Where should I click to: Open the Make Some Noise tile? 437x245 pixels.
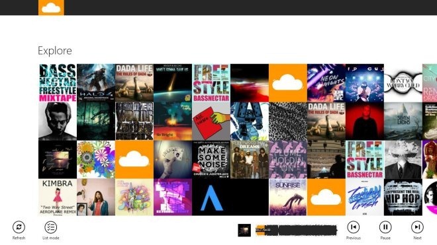(211, 159)
